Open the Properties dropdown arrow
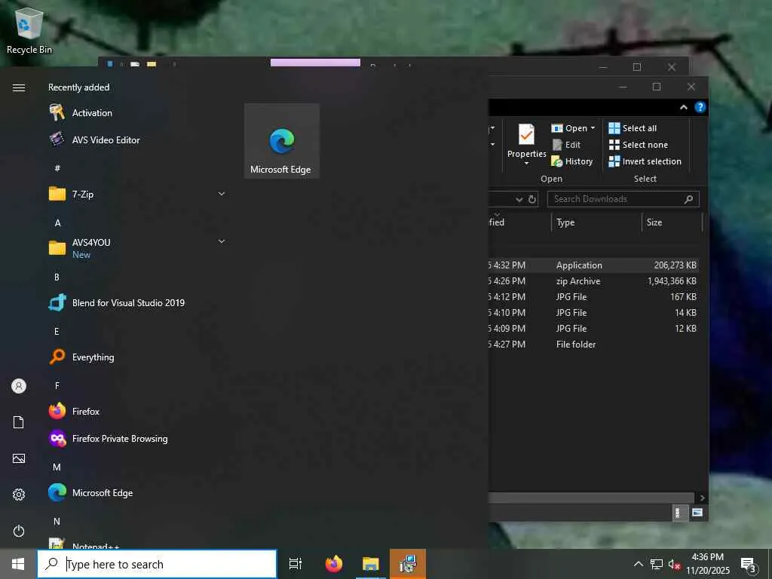Image resolution: width=772 pixels, height=579 pixels. [526, 164]
